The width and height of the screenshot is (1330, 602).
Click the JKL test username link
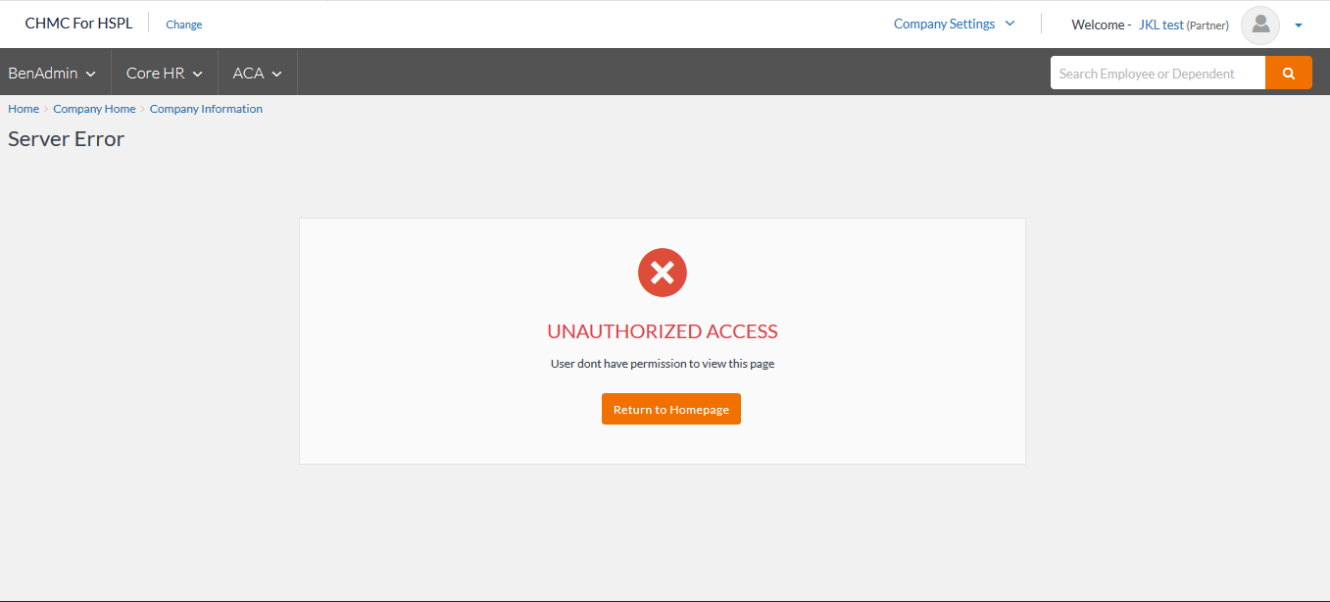coord(1161,25)
